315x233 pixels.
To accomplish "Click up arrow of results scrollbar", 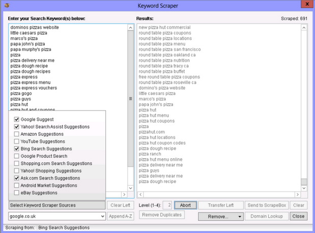I will point(304,27).
